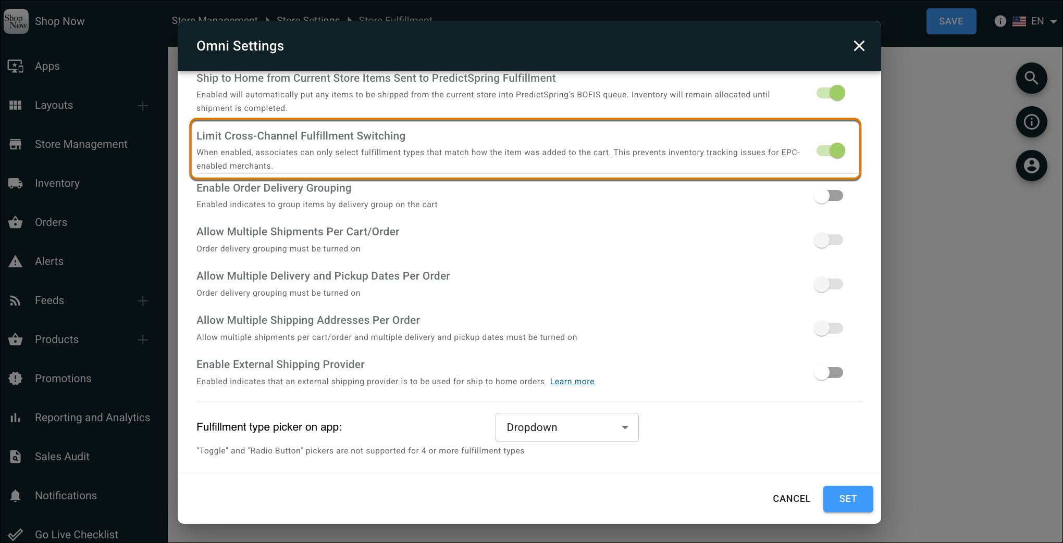Screen dimensions: 1063x543
Task: Toggle Allow Multiple Delivery and Pickup Dates
Action: click(x=829, y=284)
